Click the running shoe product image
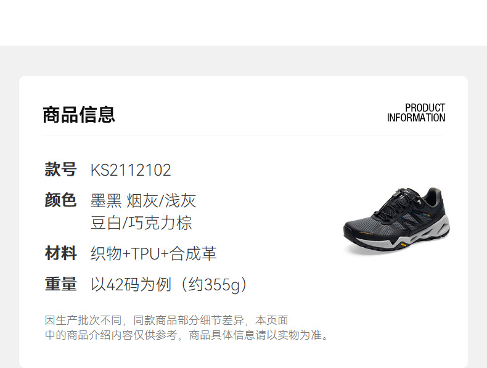Image resolution: width=487 pixels, height=368 pixels. tap(396, 221)
